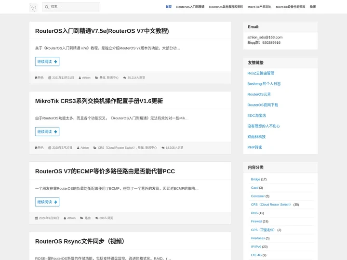
Task: Open Bosheng 的个人日志 link
Action: [x=264, y=84]
